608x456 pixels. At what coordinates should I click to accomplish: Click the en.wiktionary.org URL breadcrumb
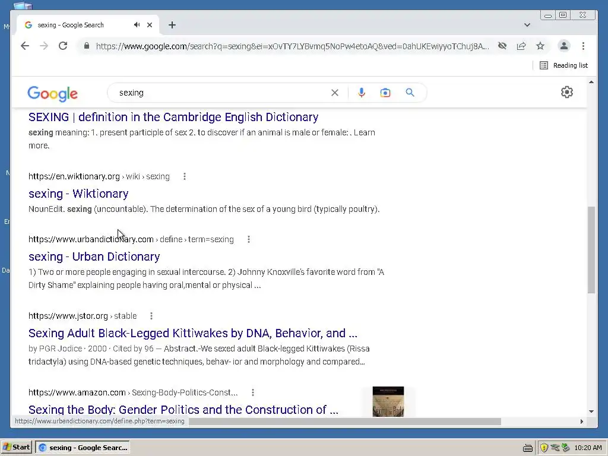point(99,176)
